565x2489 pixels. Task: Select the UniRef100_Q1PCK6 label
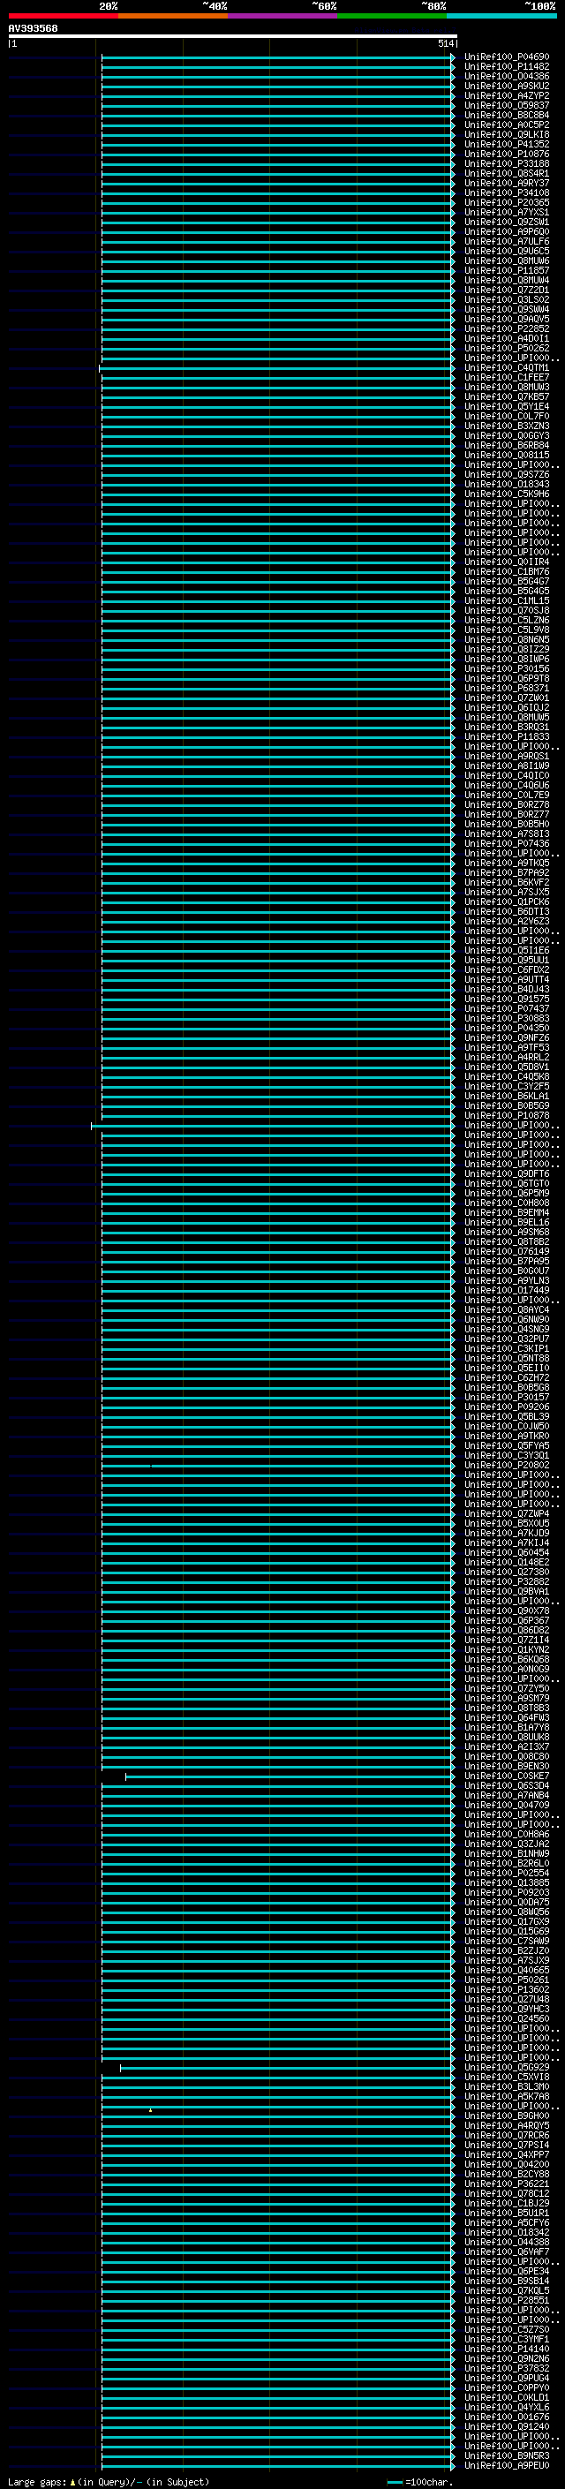pyautogui.click(x=506, y=901)
